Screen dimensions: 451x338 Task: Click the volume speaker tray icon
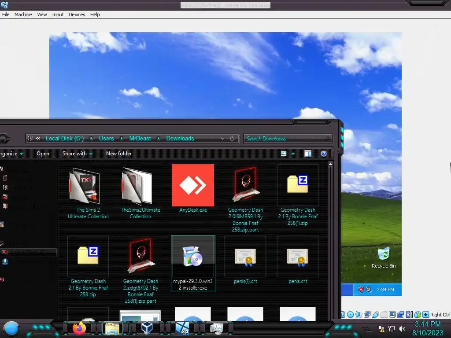coord(402,328)
